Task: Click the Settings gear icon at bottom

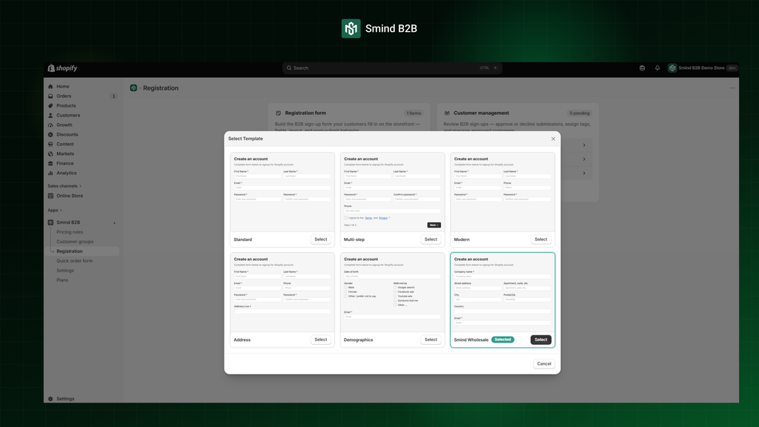Action: (50, 399)
